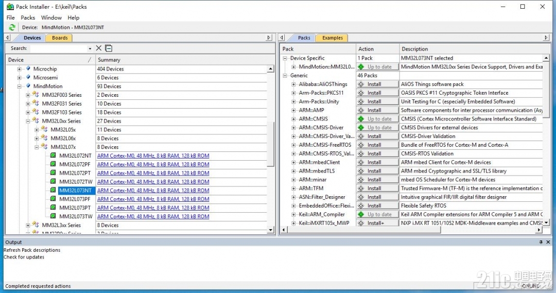Click the MM32L073TW device chip icon
This screenshot has height=293, width=556.
pos(53,216)
